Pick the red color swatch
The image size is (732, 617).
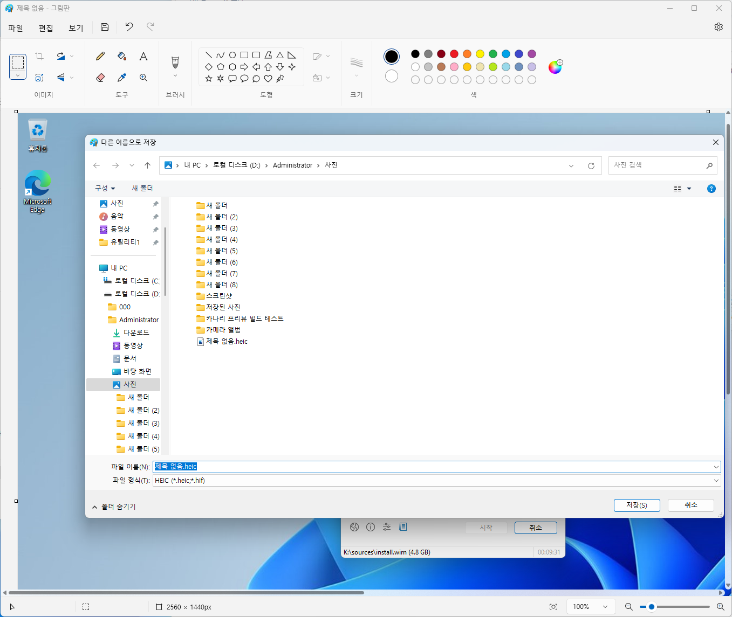[x=454, y=54]
